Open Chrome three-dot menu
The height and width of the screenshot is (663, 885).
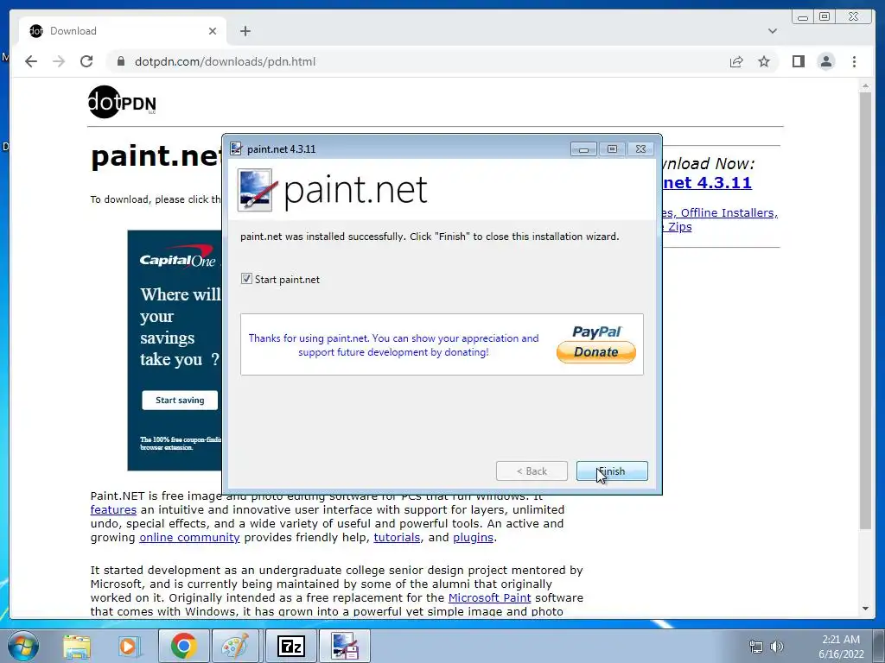click(855, 61)
